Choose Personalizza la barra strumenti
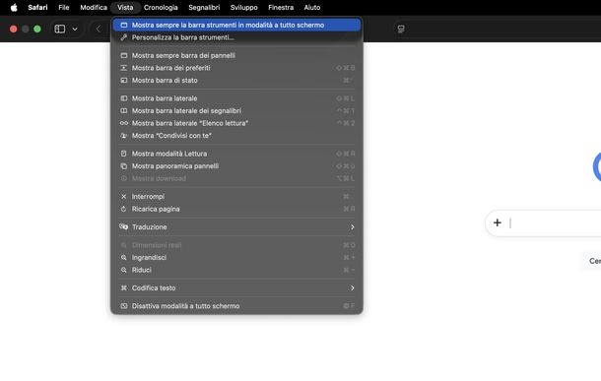Viewport: 601px width, 381px height. point(236,37)
